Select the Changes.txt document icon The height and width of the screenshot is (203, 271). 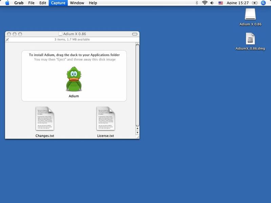pos(45,118)
